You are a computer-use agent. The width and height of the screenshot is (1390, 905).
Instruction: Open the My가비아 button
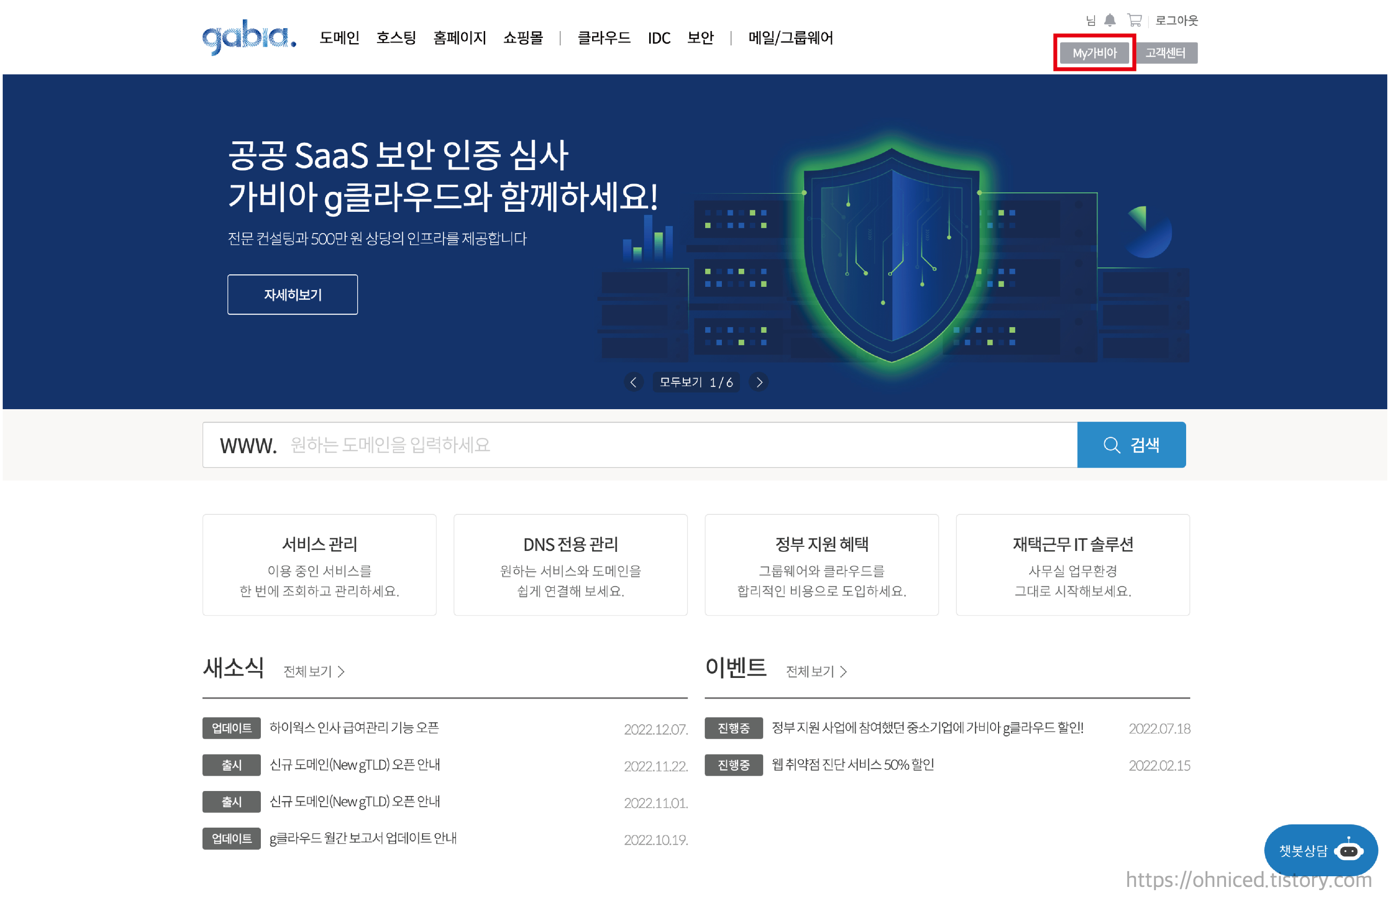(1094, 53)
